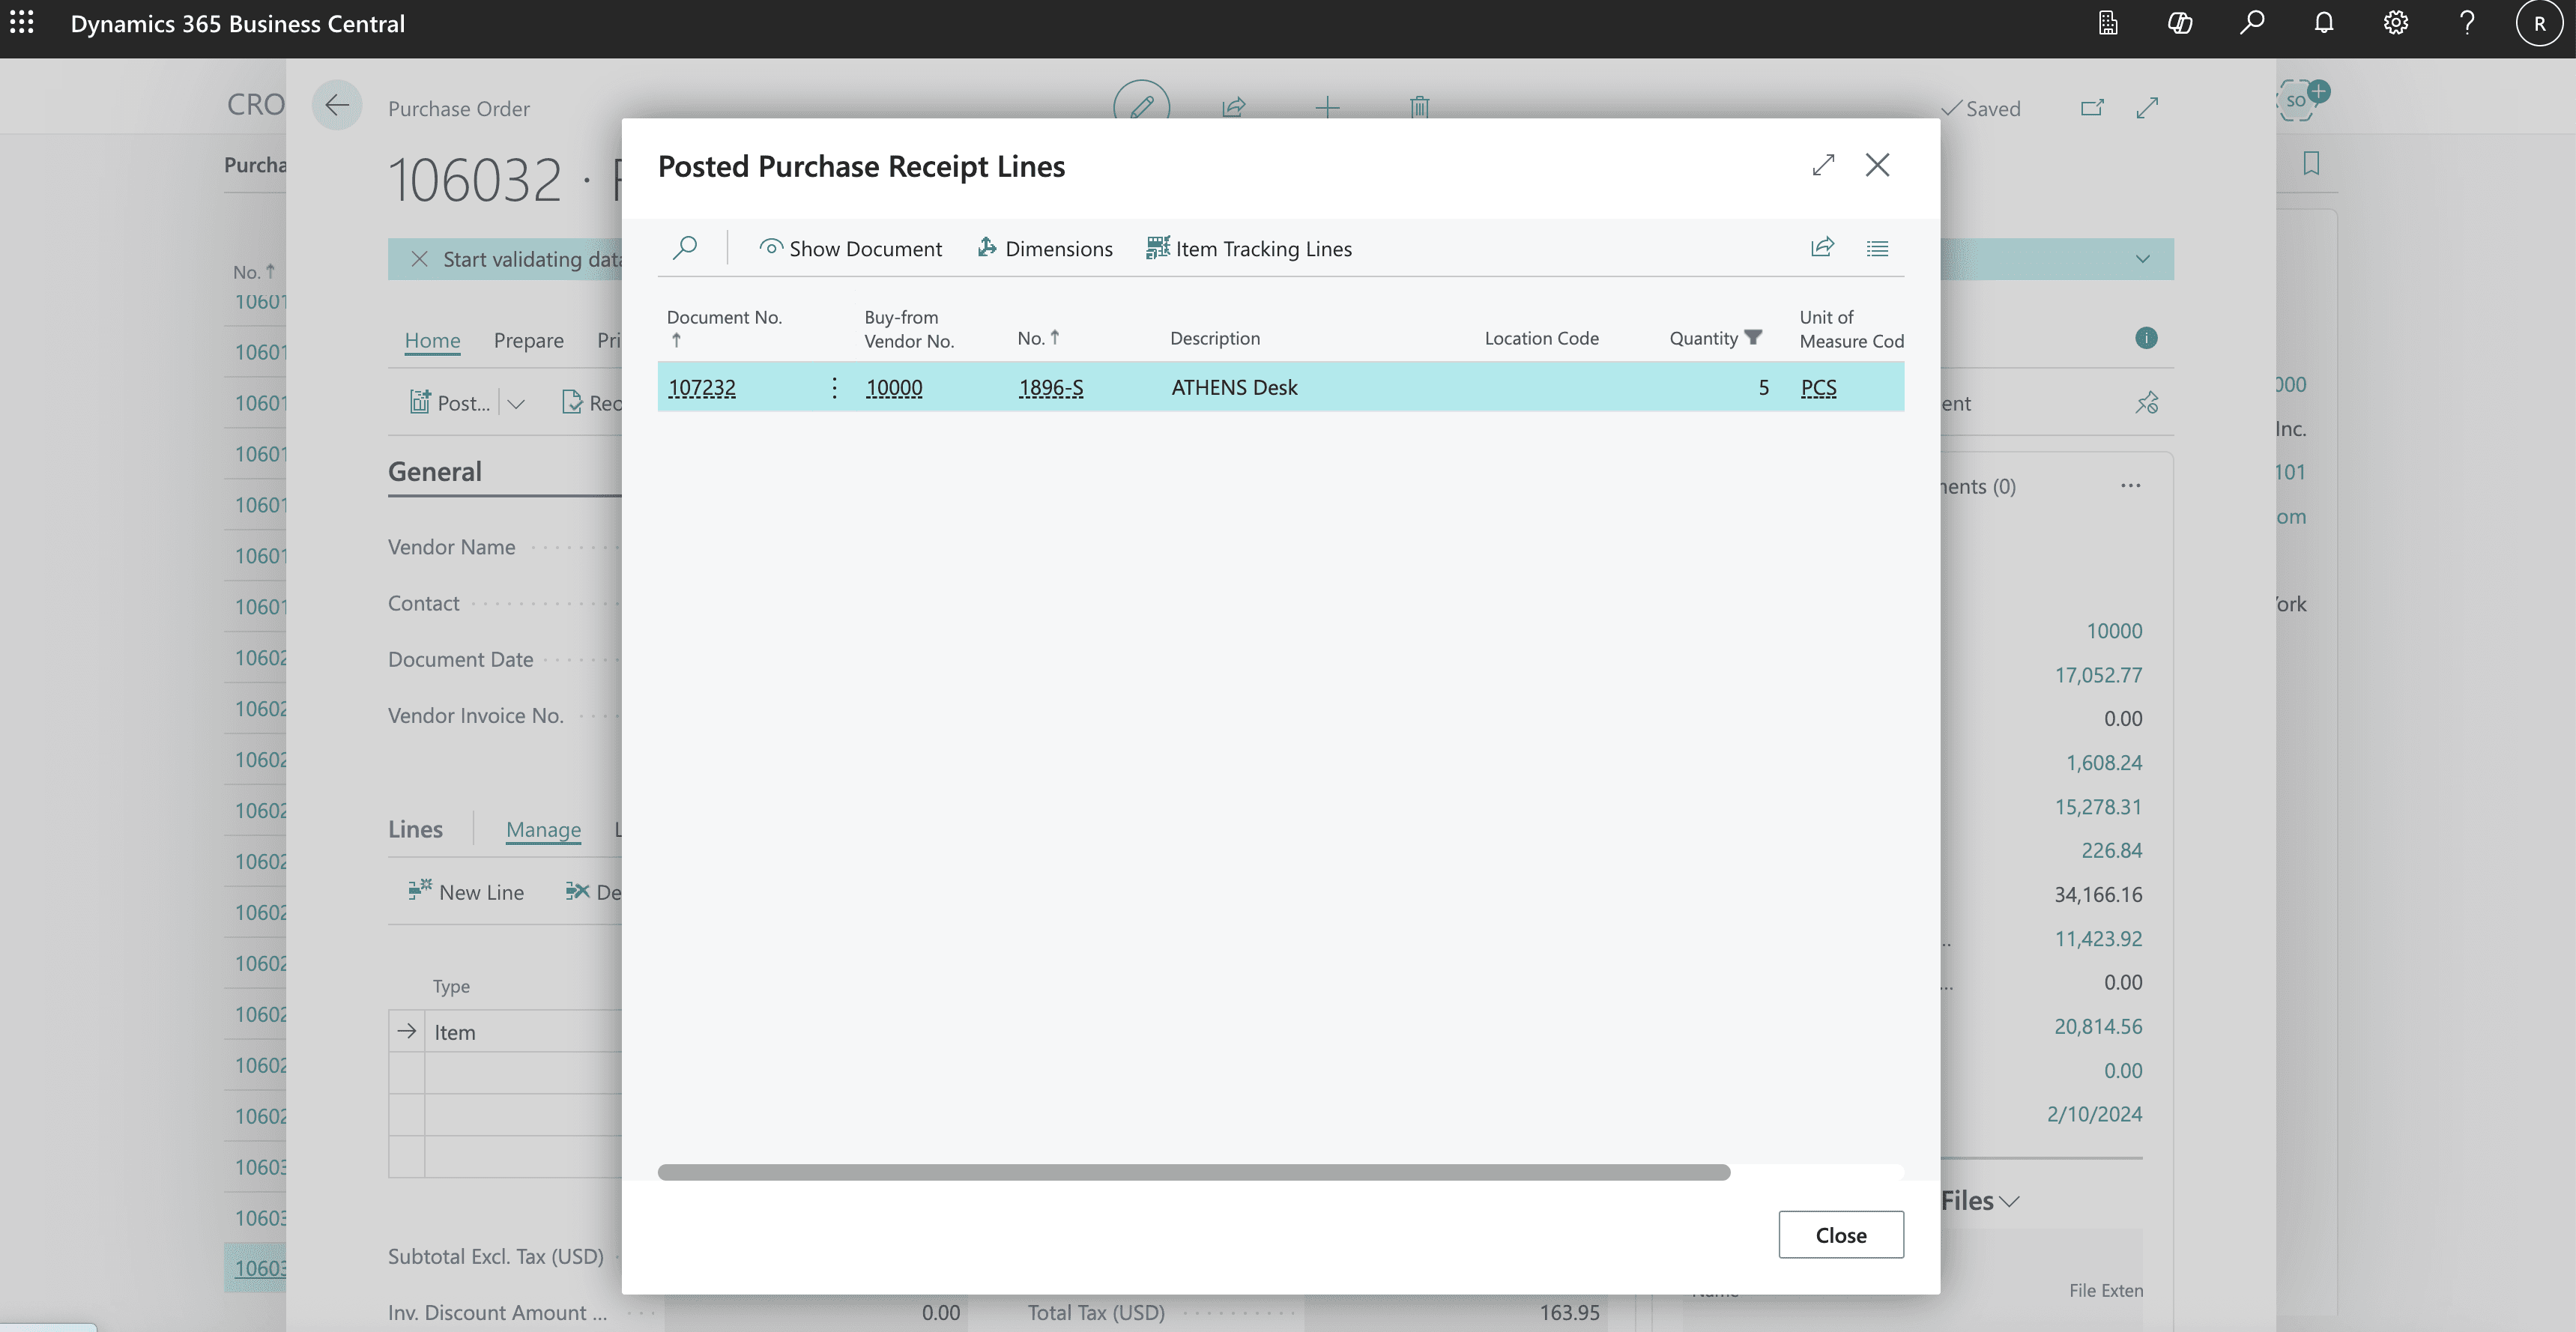The image size is (2576, 1332).
Task: Open Copilot icon in the top bar
Action: [x=2180, y=23]
